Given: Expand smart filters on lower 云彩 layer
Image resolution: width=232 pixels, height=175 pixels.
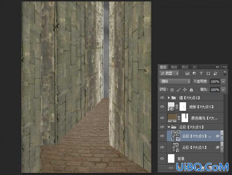Looking at the screenshot, I should click(222, 147).
